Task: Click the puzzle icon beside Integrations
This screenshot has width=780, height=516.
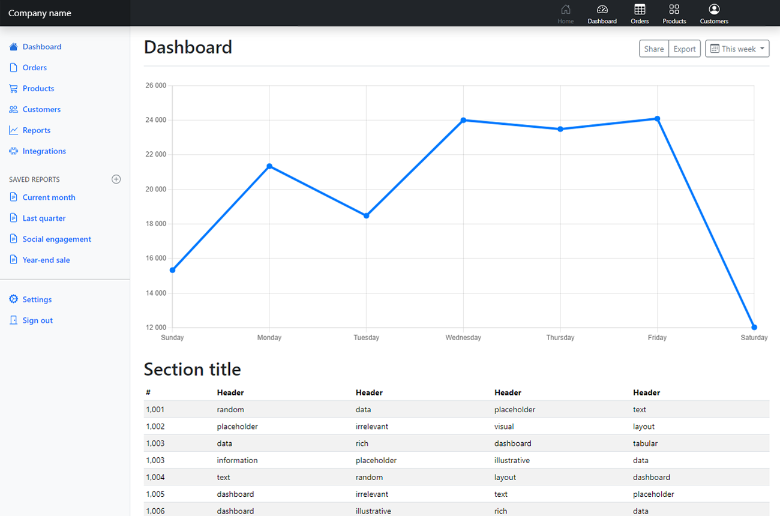Action: pos(14,151)
